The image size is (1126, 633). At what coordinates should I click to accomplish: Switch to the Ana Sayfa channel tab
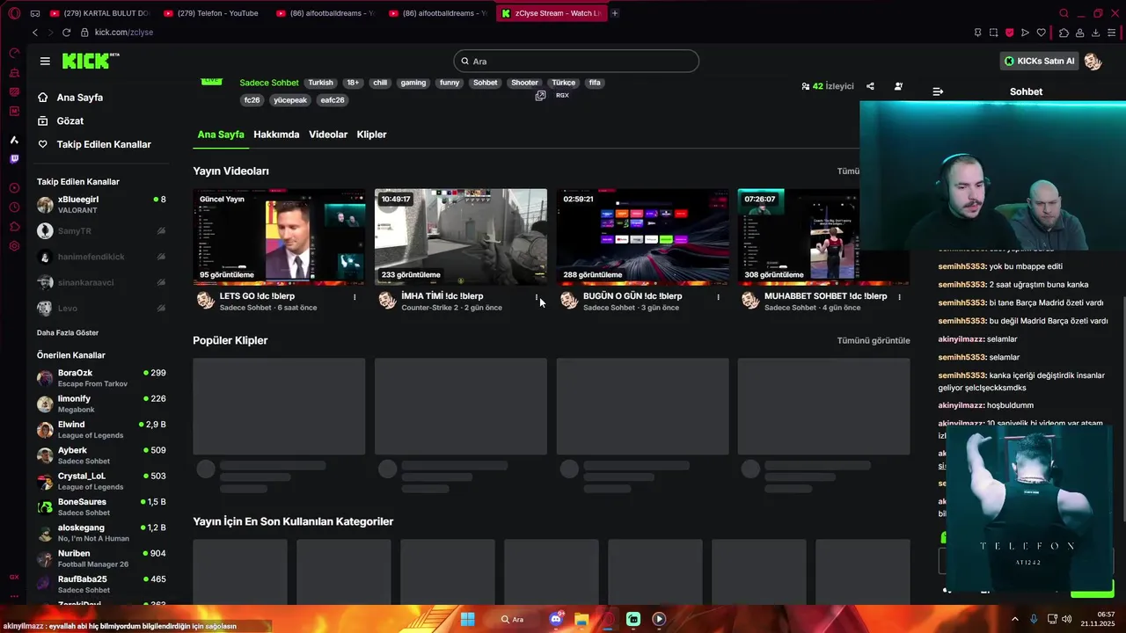[221, 135]
